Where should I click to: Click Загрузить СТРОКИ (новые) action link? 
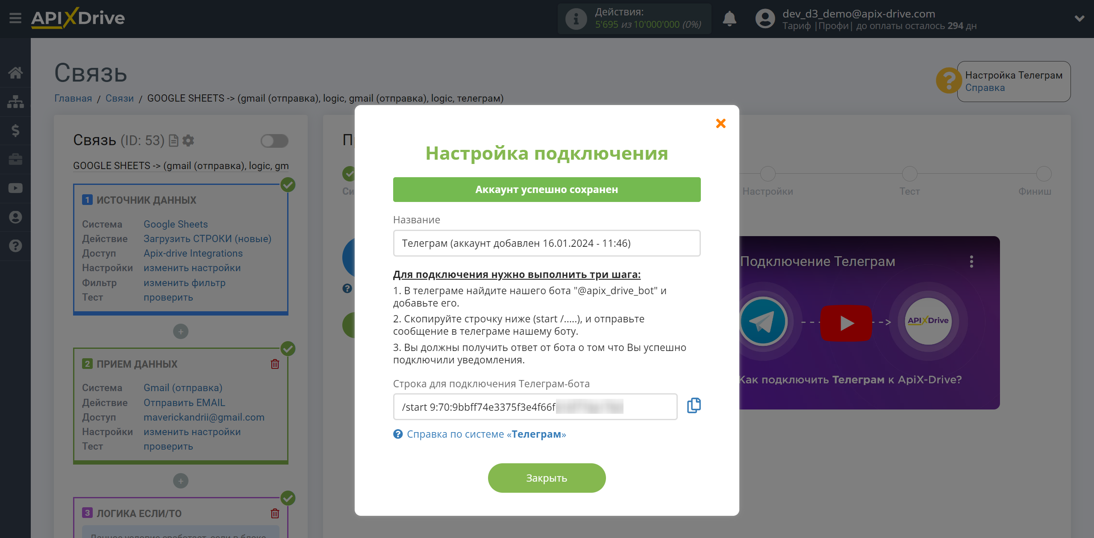pyautogui.click(x=207, y=239)
